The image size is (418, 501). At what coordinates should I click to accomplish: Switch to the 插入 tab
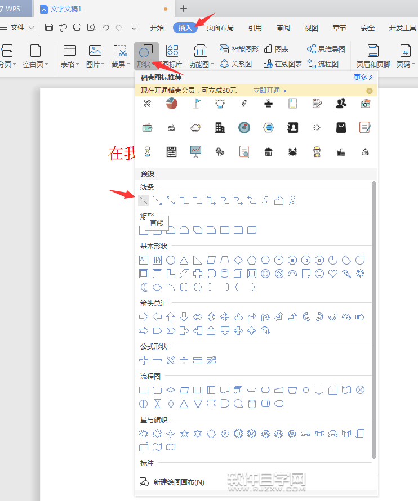click(185, 28)
